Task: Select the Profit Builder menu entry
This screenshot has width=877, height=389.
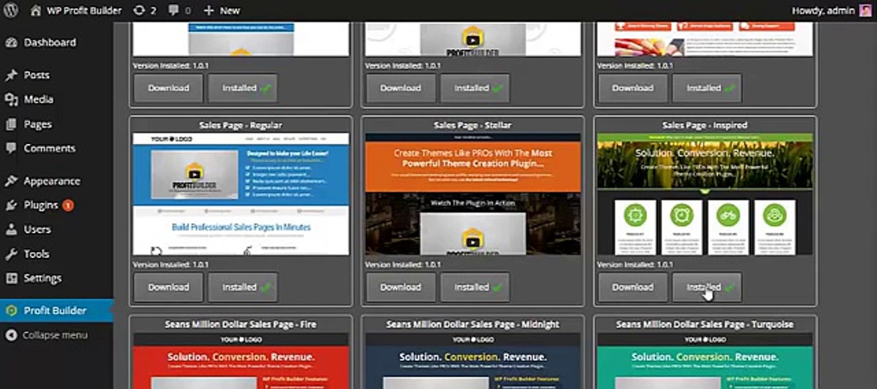Action: pos(57,311)
